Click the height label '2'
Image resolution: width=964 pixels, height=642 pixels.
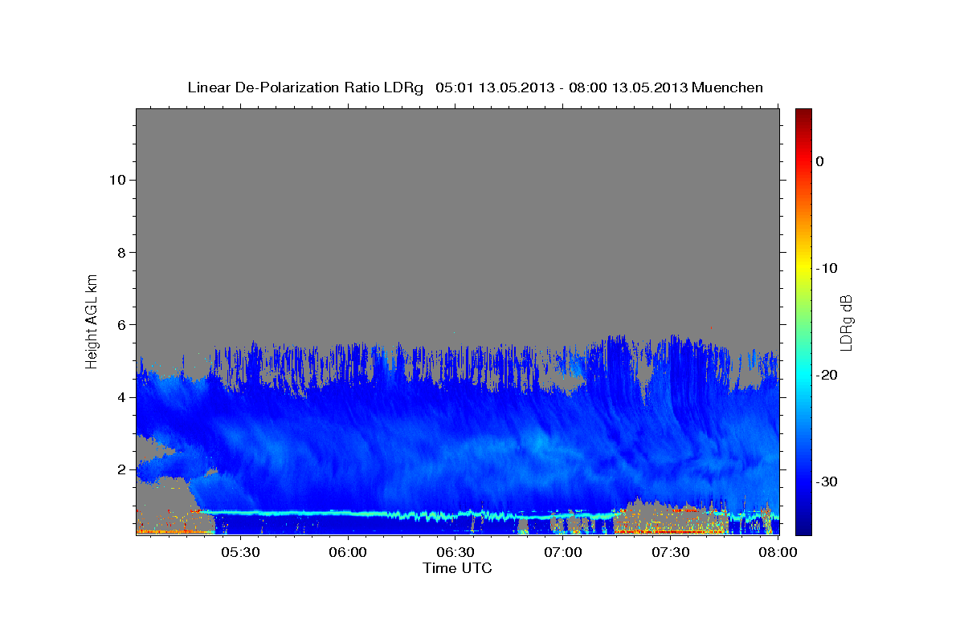pos(122,469)
